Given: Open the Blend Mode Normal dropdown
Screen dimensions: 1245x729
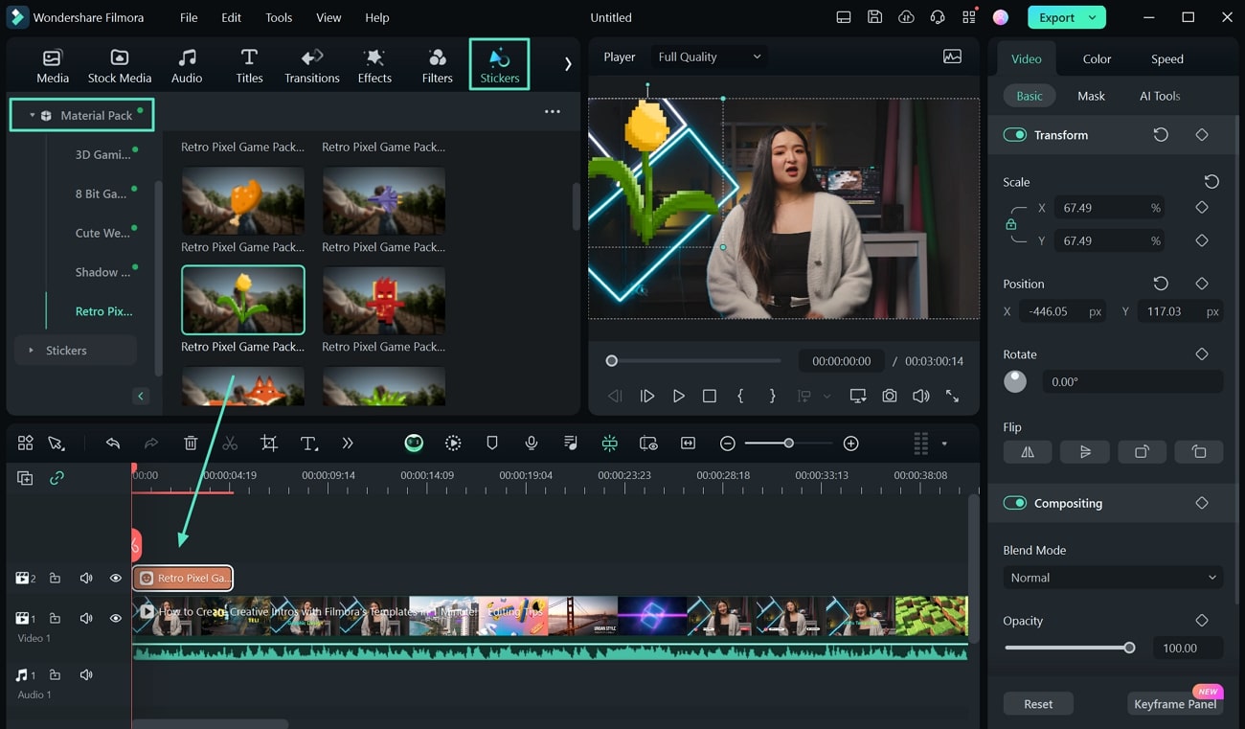Looking at the screenshot, I should click(1113, 578).
